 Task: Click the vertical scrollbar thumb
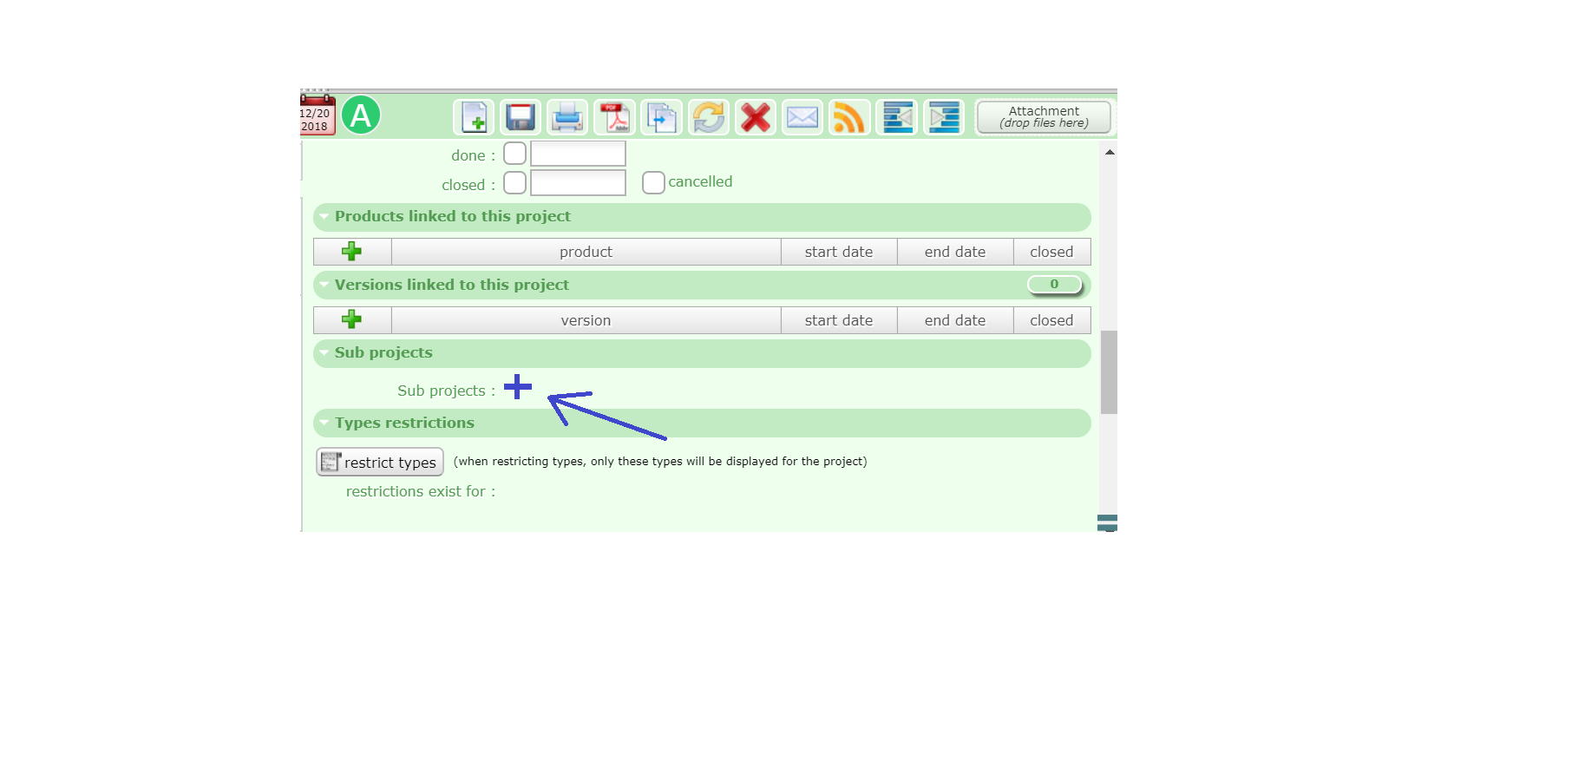pos(1109,372)
